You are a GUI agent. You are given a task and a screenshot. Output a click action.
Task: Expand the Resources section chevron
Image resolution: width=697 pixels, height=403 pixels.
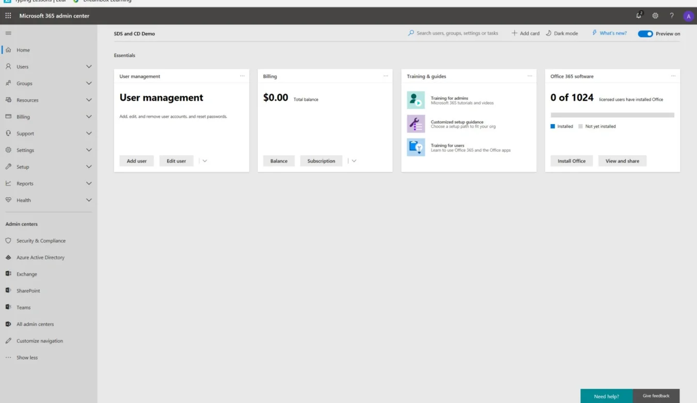pyautogui.click(x=89, y=100)
